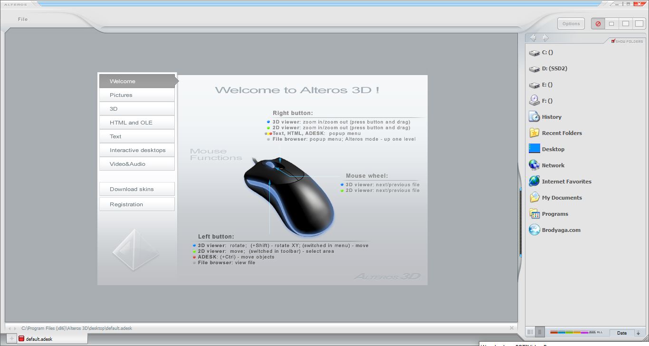Switch to the Welcome tab
Screen dimensions: 649x346
[x=138, y=81]
